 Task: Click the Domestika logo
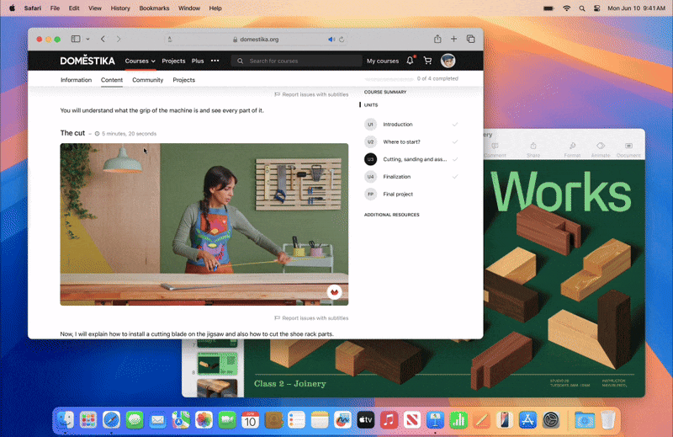click(87, 61)
